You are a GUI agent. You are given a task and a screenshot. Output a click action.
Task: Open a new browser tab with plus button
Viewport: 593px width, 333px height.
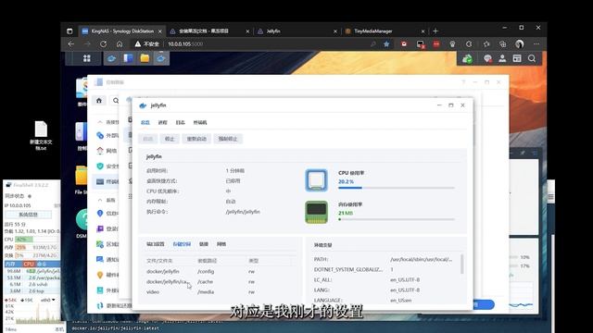coord(435,31)
